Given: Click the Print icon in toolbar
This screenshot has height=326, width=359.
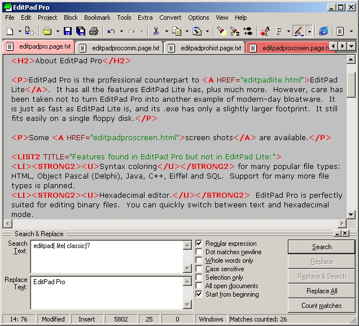Looking at the screenshot, I should tap(94, 31).
